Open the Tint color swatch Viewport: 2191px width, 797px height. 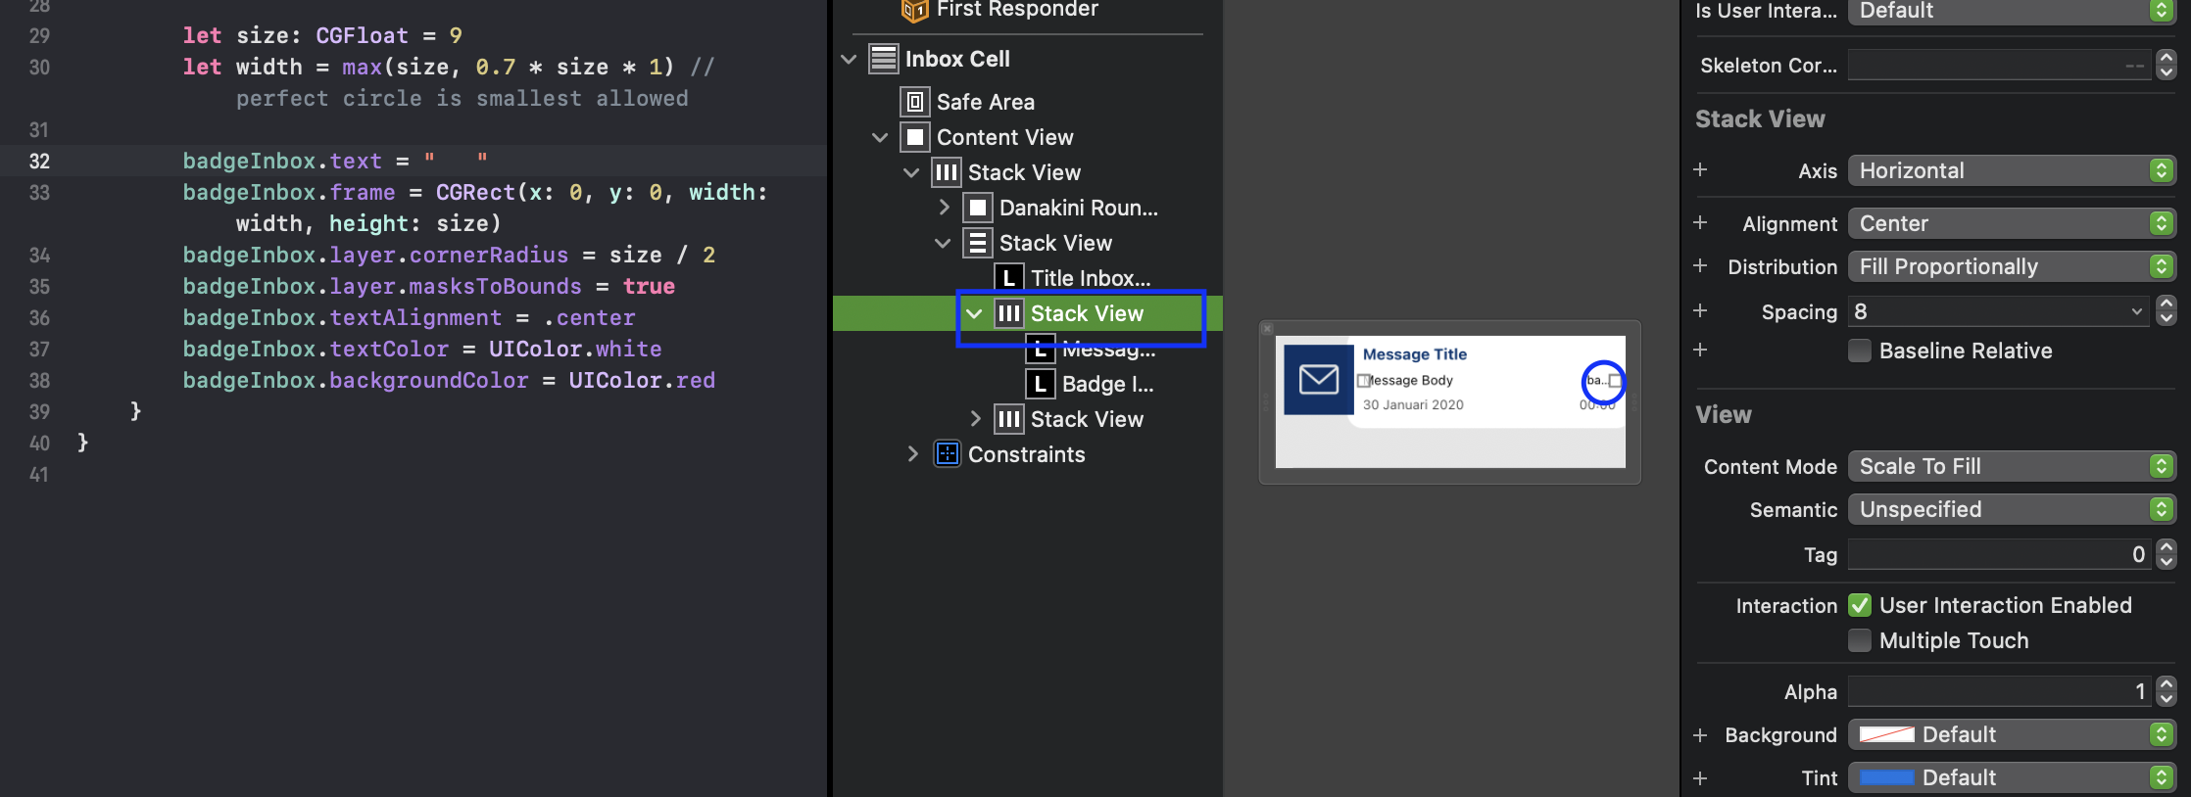click(x=1886, y=777)
